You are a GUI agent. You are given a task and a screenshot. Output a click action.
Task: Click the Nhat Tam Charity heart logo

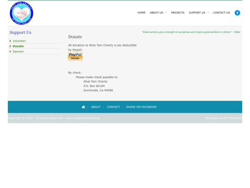click(x=21, y=13)
